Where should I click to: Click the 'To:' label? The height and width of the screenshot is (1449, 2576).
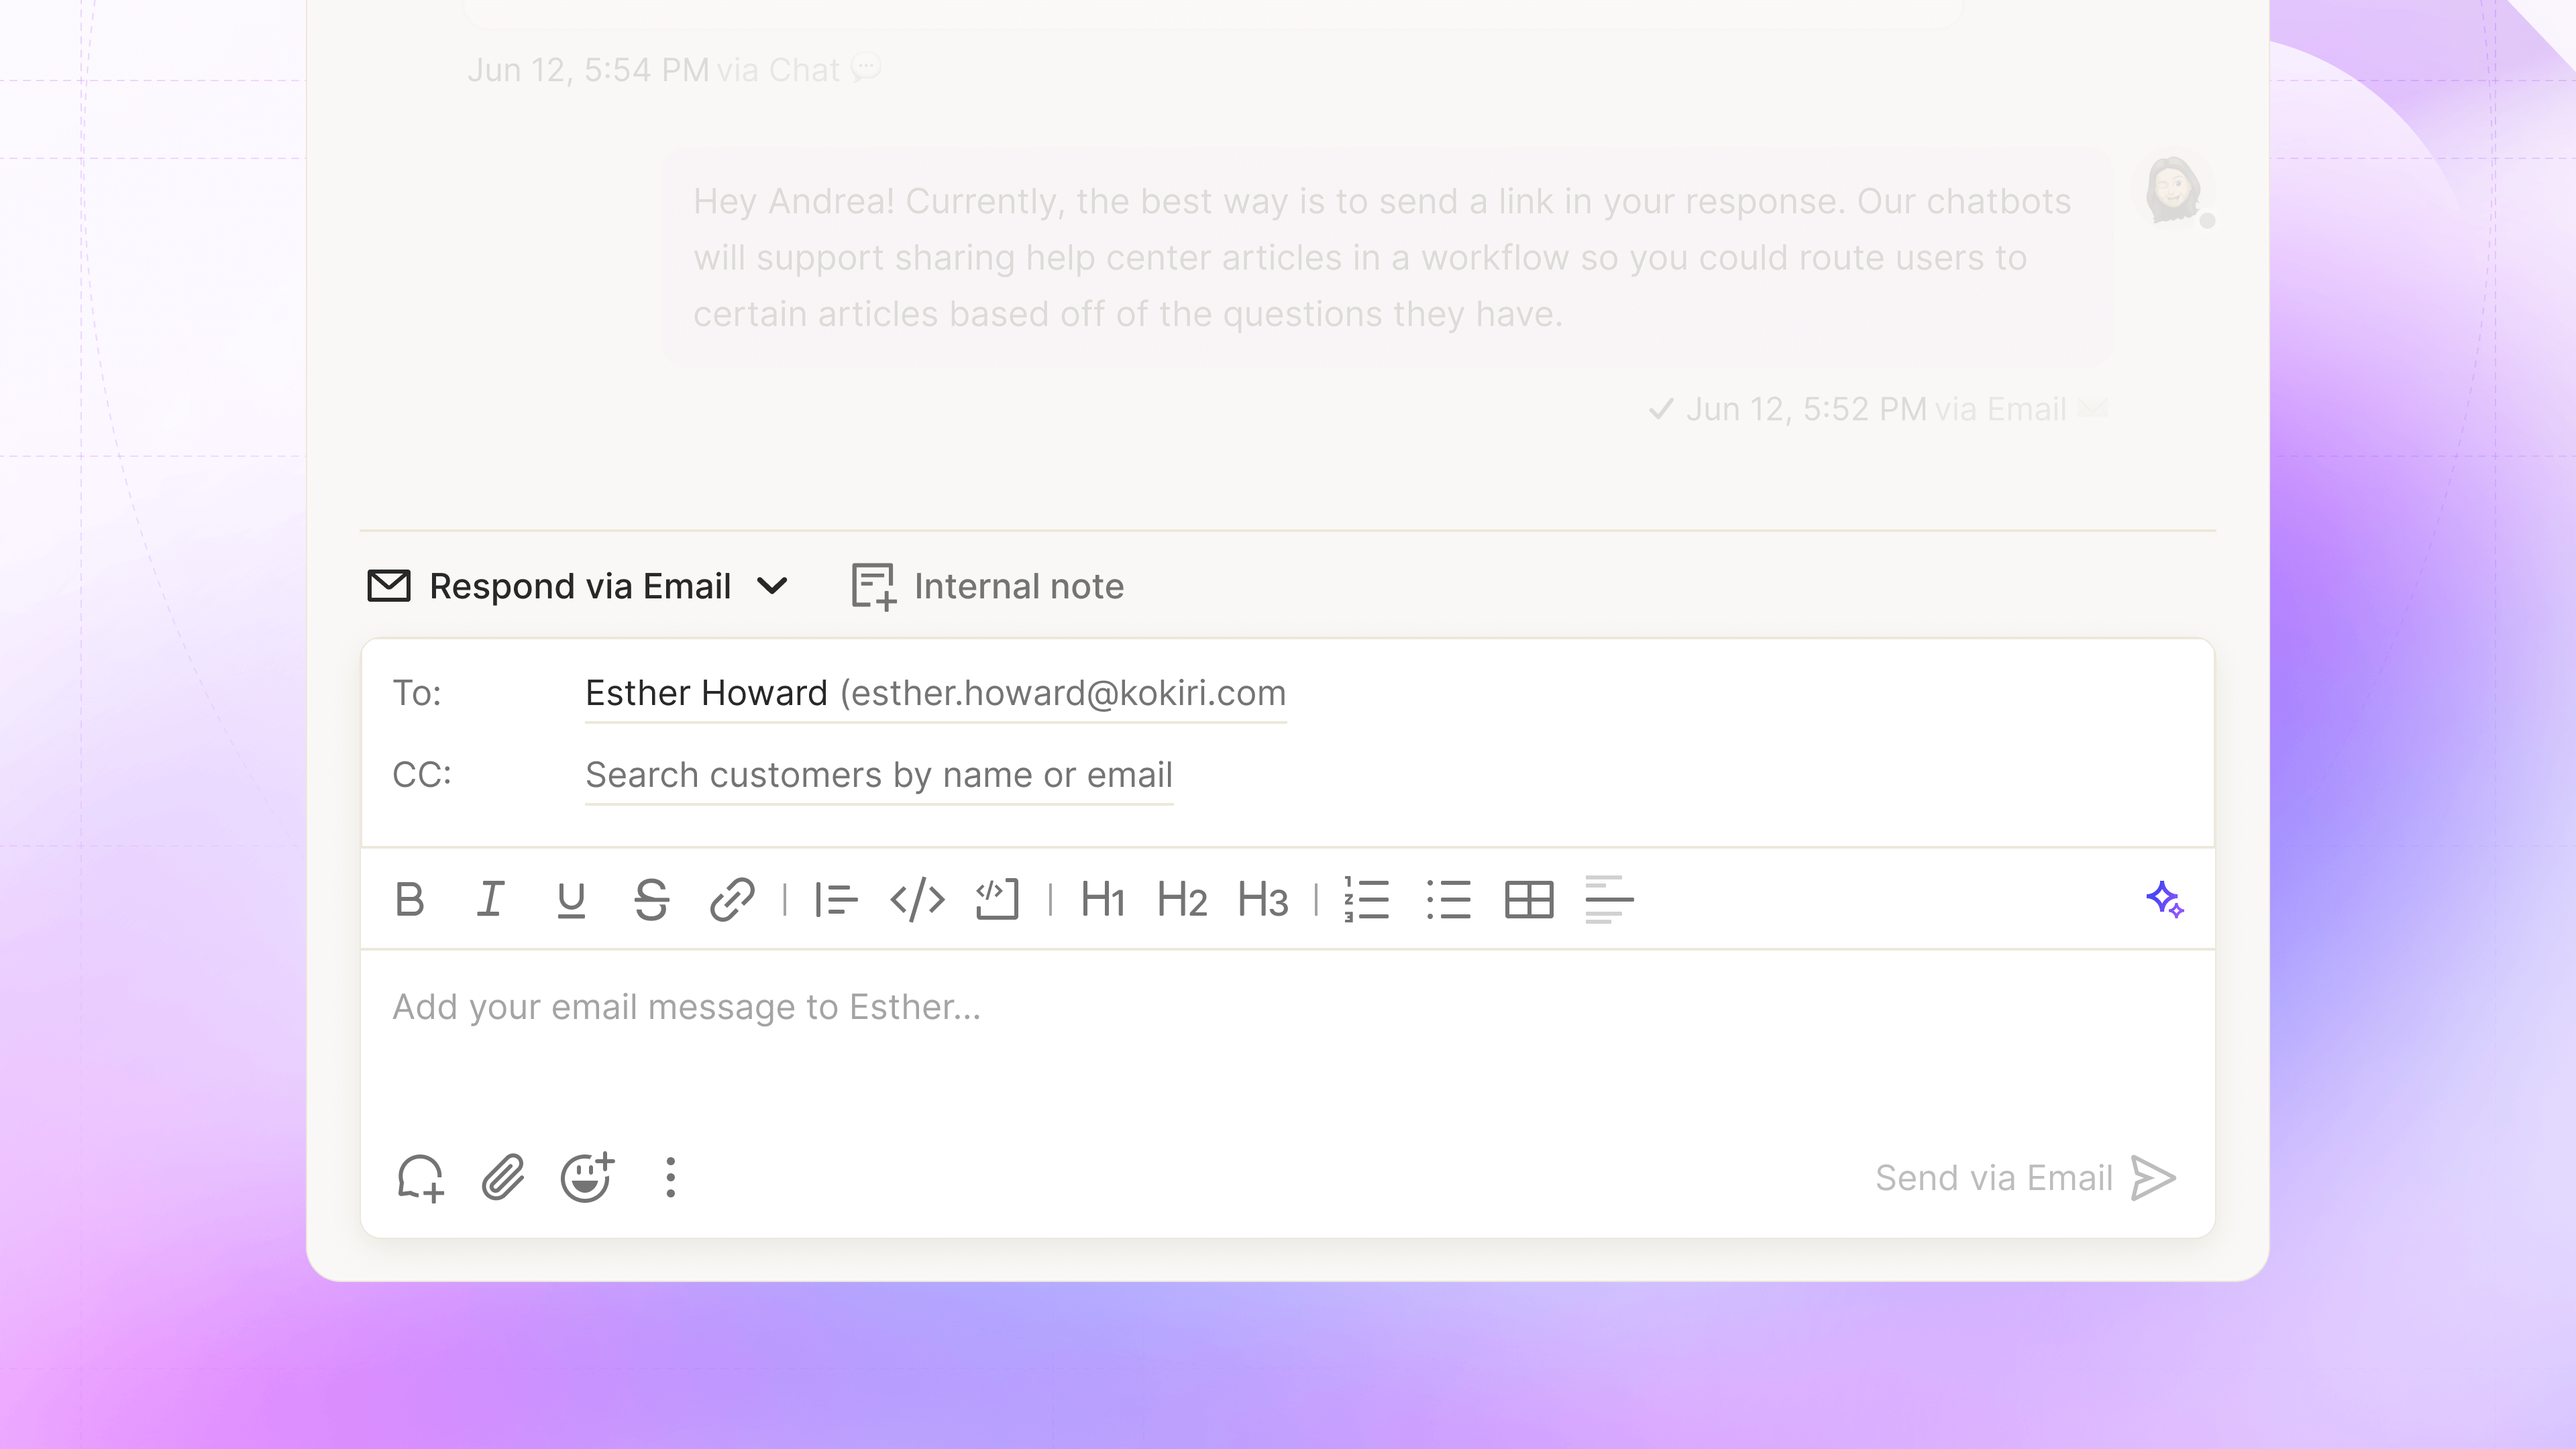[417, 693]
